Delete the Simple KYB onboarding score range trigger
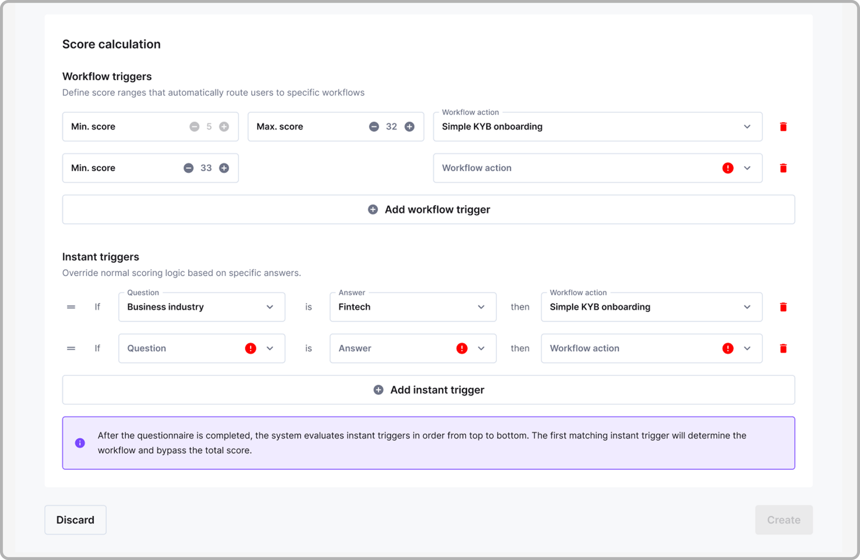The height and width of the screenshot is (560, 860). (783, 127)
